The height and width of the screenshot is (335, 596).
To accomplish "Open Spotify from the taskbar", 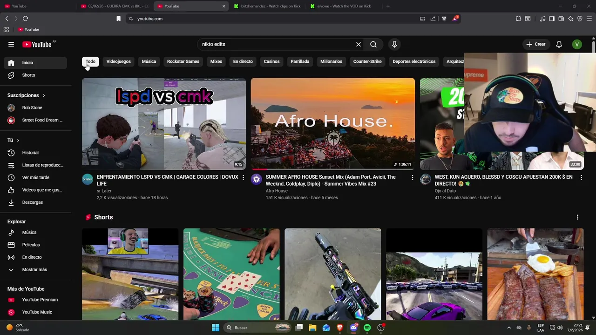I will 367,328.
